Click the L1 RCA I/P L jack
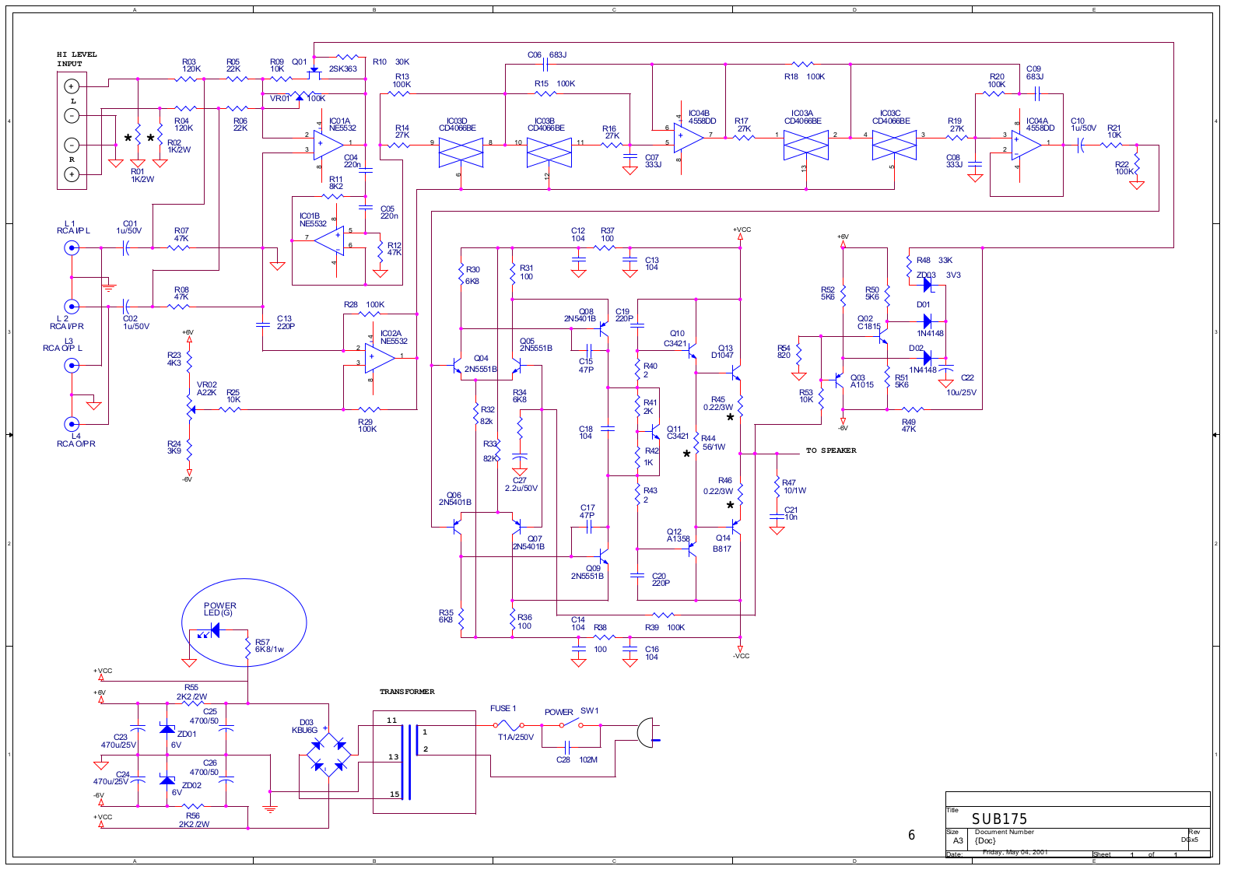Image resolution: width=1245 pixels, height=880 pixels. [x=72, y=248]
